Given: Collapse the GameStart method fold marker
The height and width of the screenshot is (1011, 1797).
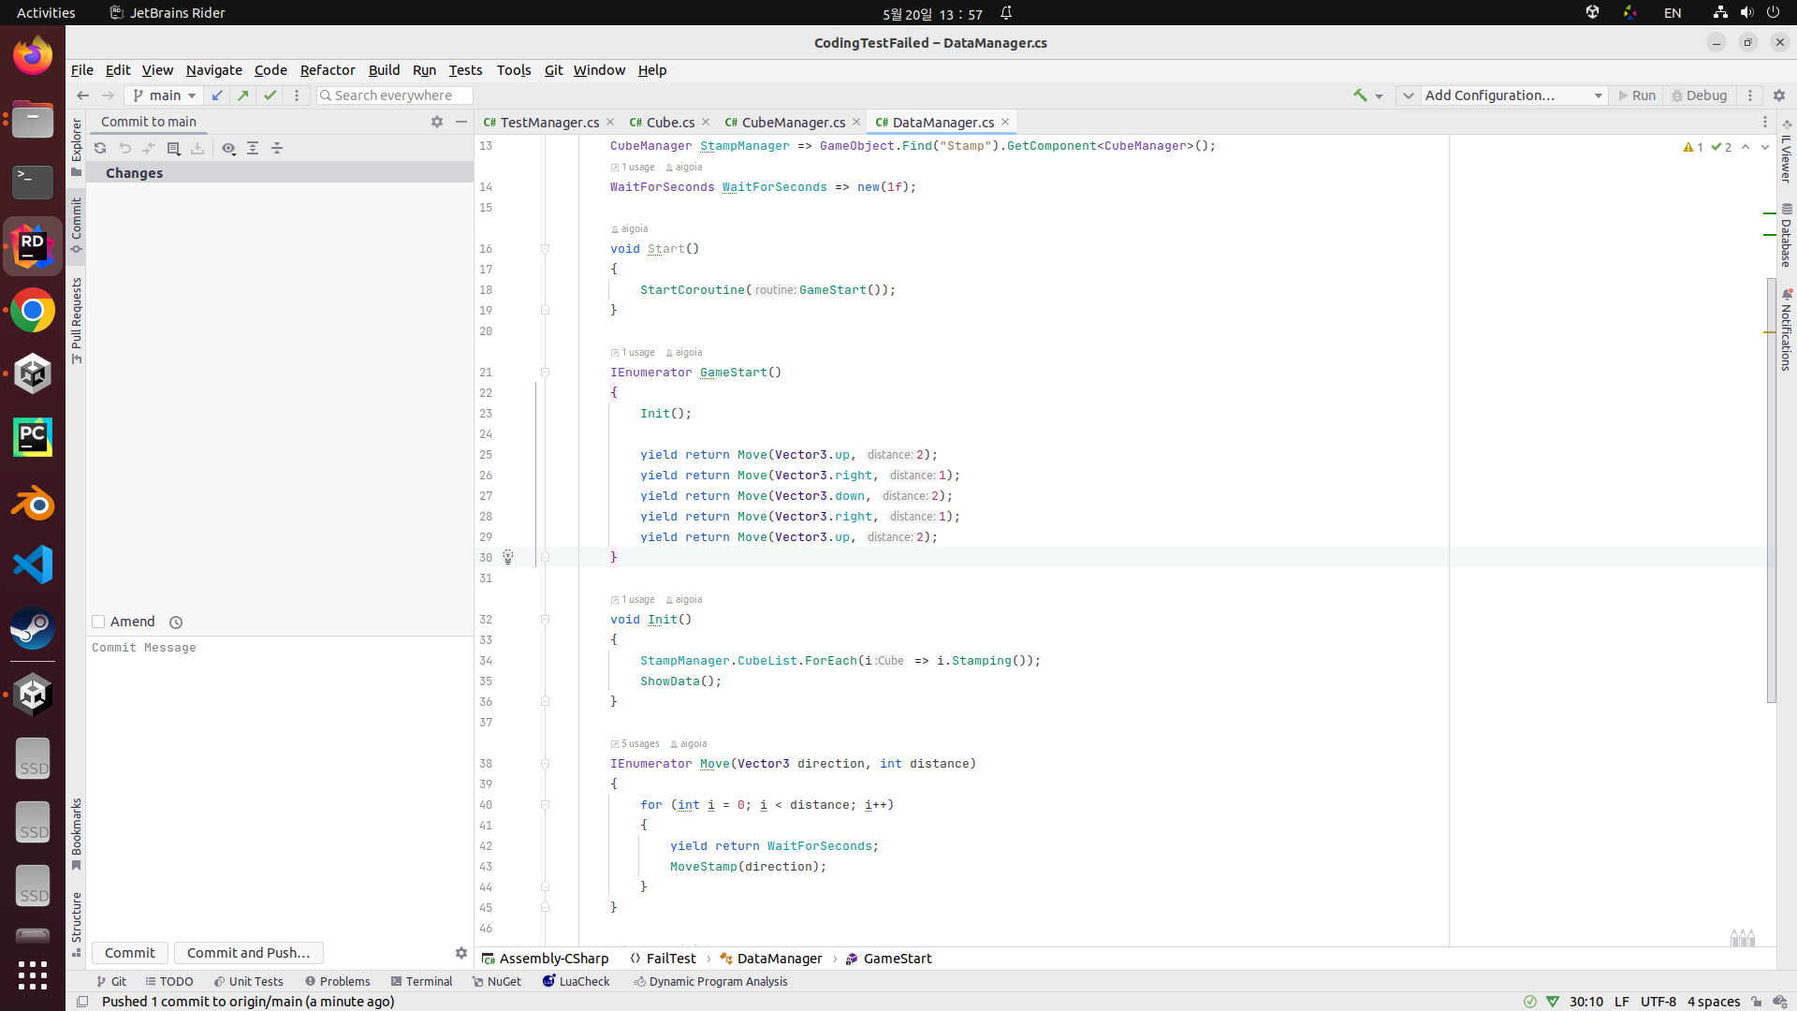Looking at the screenshot, I should [x=545, y=373].
